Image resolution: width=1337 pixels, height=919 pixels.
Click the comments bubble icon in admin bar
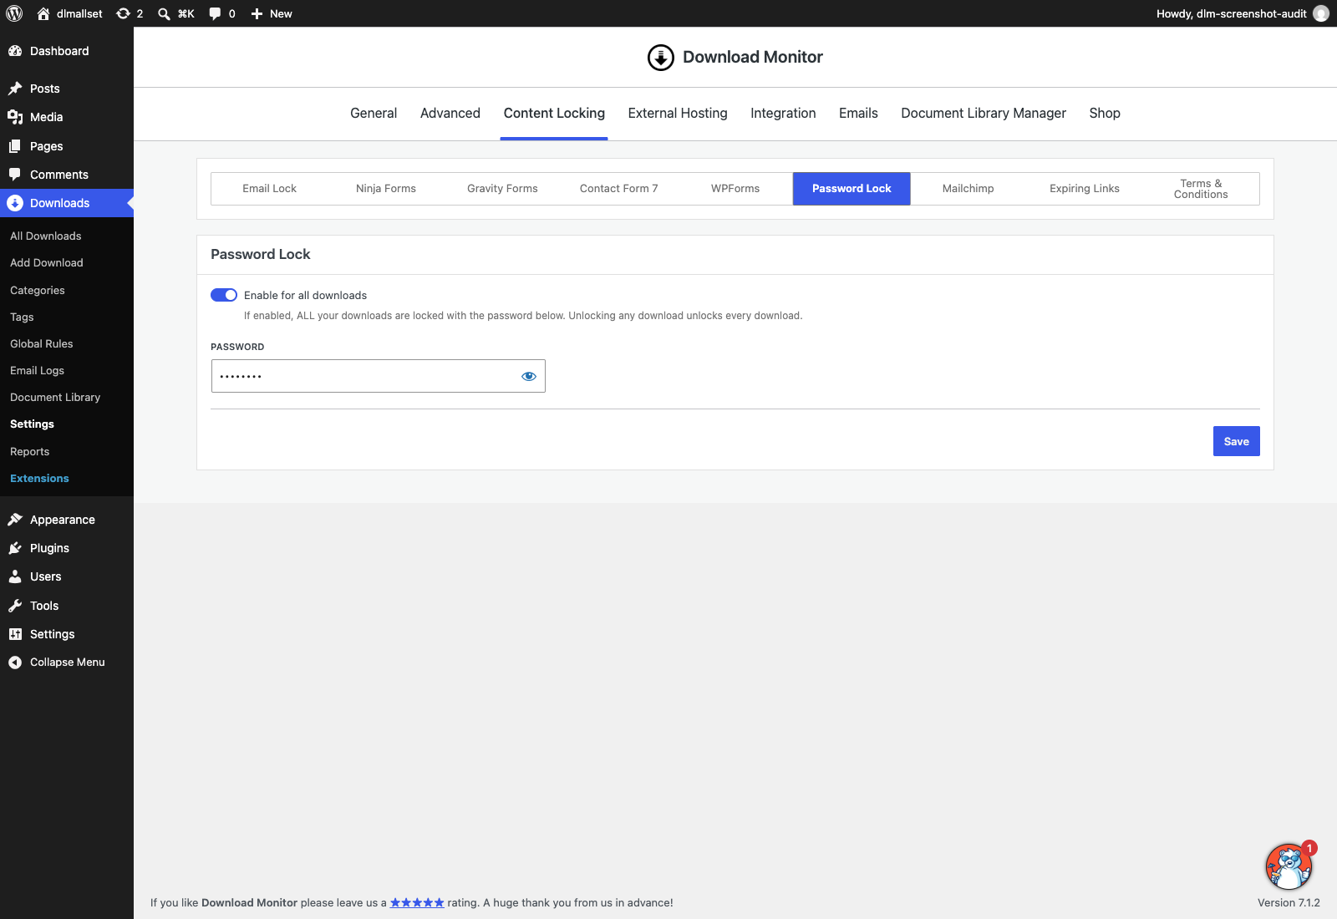pyautogui.click(x=215, y=13)
